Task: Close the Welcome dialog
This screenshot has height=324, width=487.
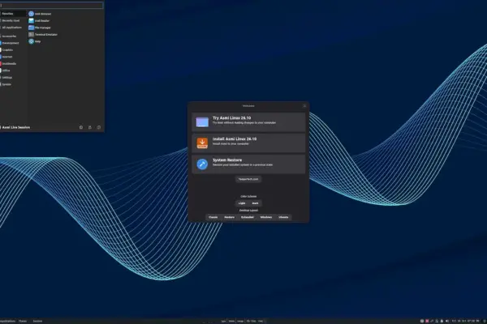Action: click(x=304, y=106)
